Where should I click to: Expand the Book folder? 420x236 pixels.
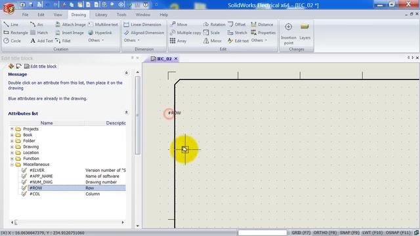(12, 135)
